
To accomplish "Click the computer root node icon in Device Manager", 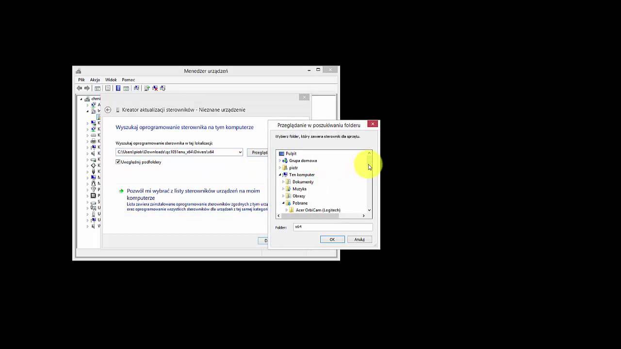I will (x=88, y=99).
